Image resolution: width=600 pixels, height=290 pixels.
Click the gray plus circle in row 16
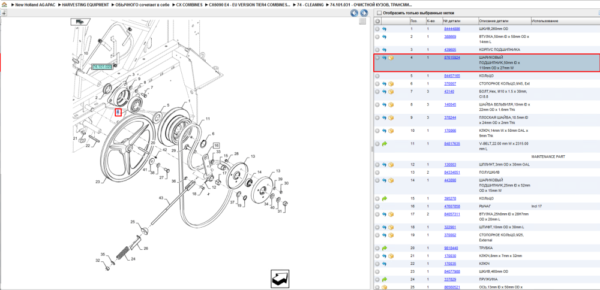377,206
